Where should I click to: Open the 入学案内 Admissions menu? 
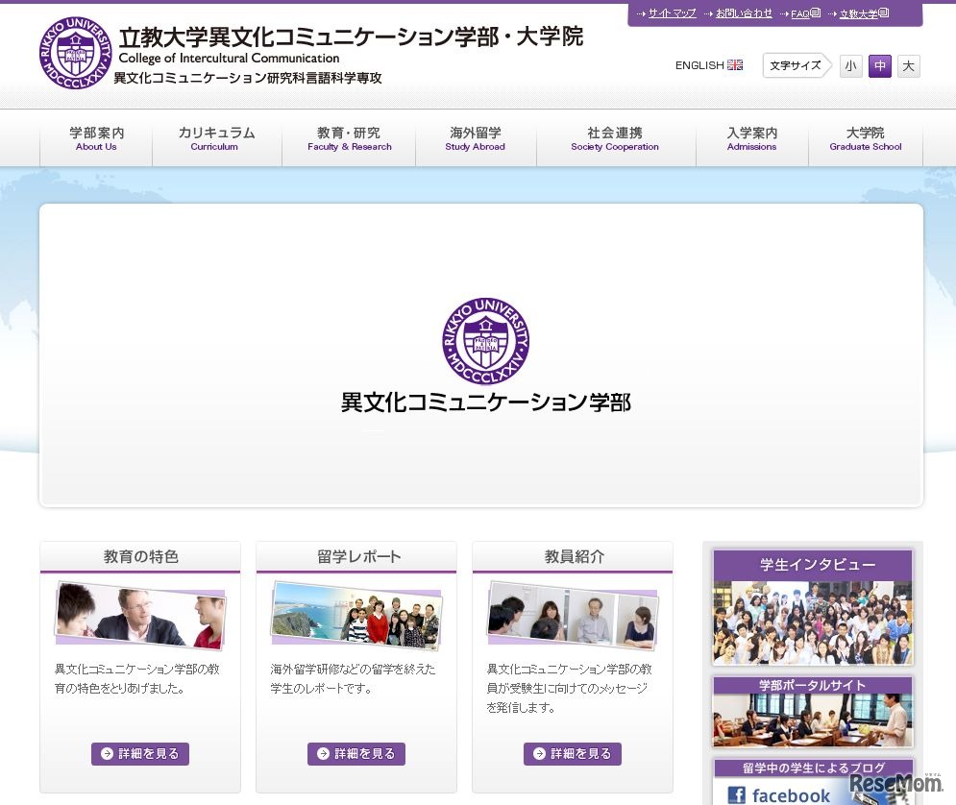click(751, 140)
